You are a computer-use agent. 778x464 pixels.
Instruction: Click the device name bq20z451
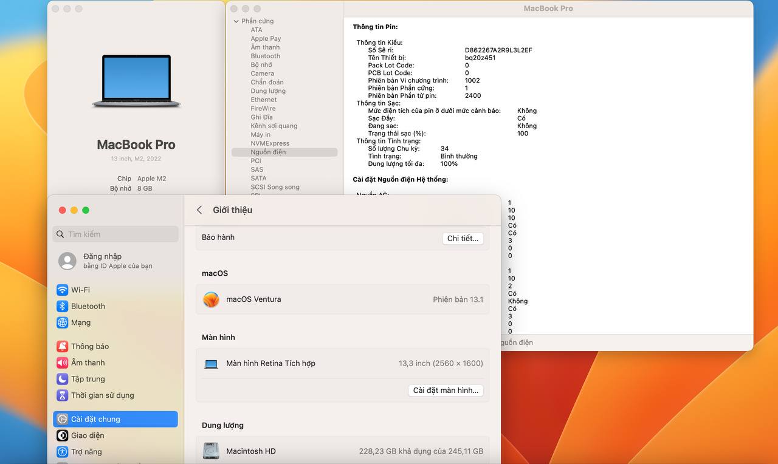coord(480,58)
